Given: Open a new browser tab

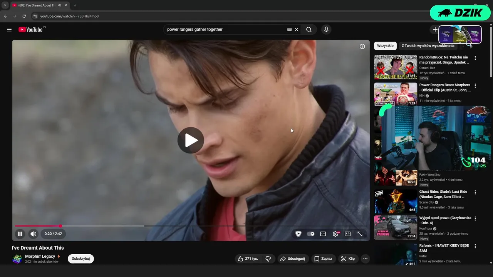Looking at the screenshot, I should point(75,5).
